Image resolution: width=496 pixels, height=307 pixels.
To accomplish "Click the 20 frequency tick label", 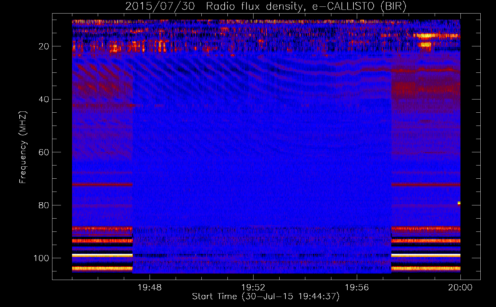I will pos(44,46).
